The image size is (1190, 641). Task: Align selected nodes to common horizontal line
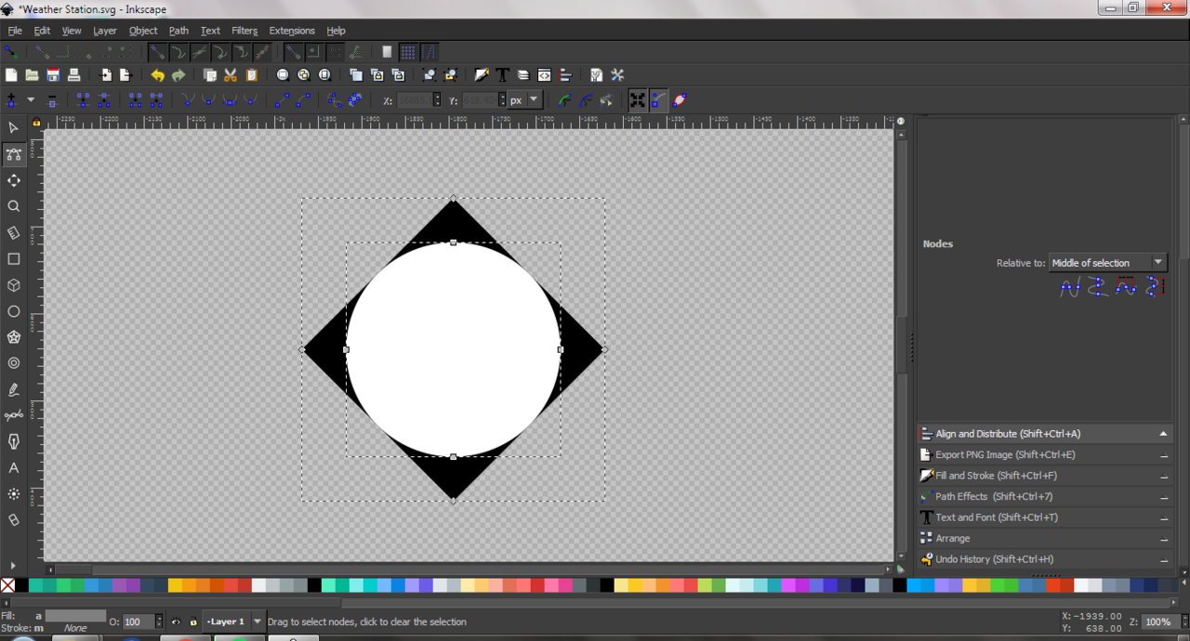tap(1070, 288)
